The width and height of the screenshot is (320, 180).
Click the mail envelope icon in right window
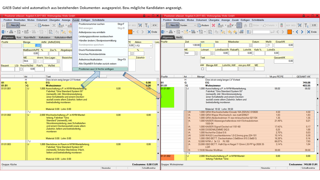click(x=186, y=32)
